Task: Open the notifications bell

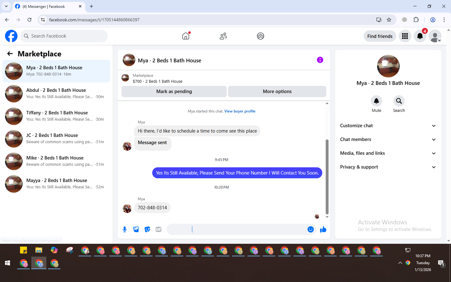Action: coord(420,36)
